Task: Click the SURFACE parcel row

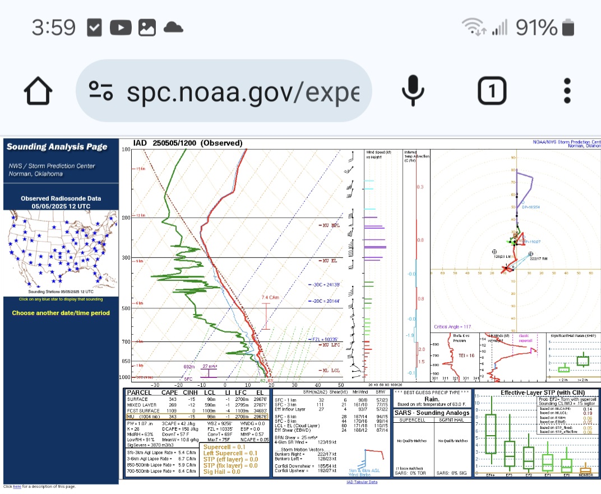Action: 197,399
